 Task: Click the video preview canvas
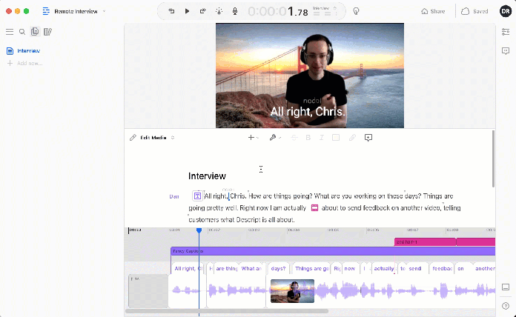coord(310,76)
